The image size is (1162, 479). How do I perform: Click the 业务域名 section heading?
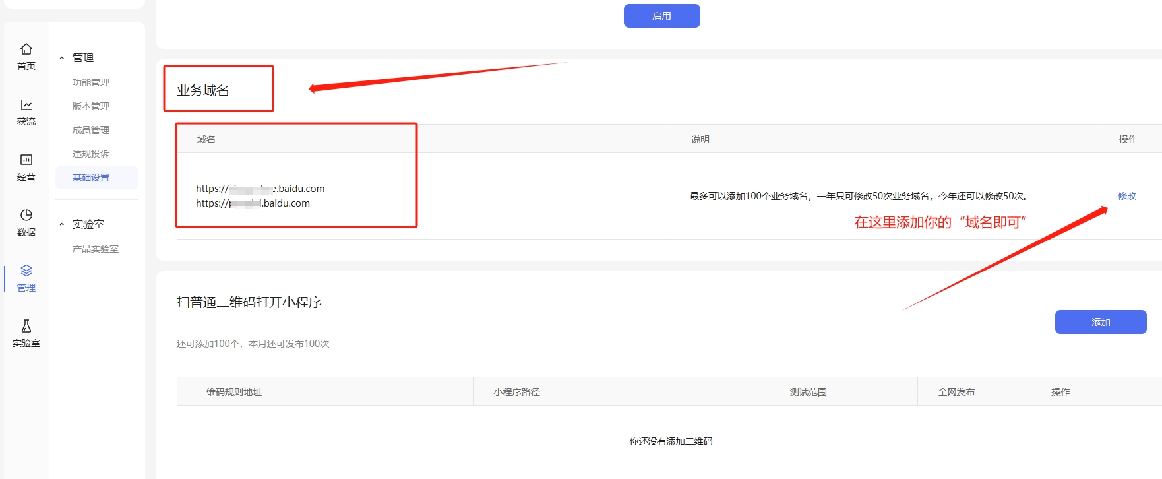(x=203, y=90)
